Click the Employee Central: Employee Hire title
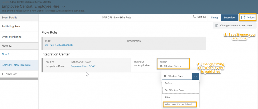This screenshot has height=109, width=258. pyautogui.click(x=31, y=7)
